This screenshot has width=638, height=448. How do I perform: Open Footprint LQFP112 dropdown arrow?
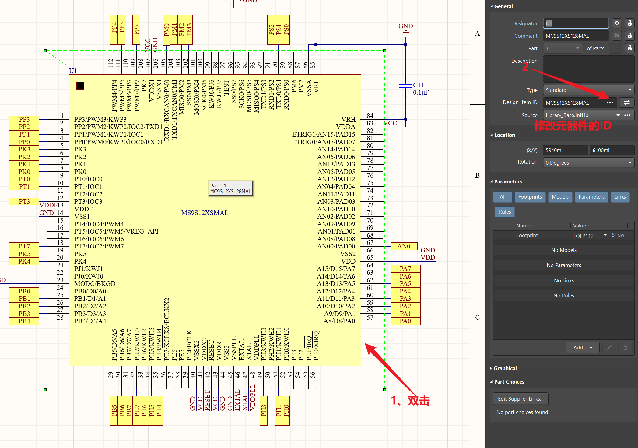605,235
